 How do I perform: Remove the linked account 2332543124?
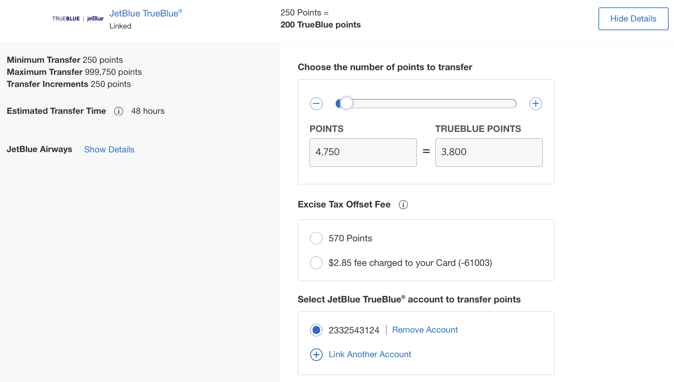424,330
